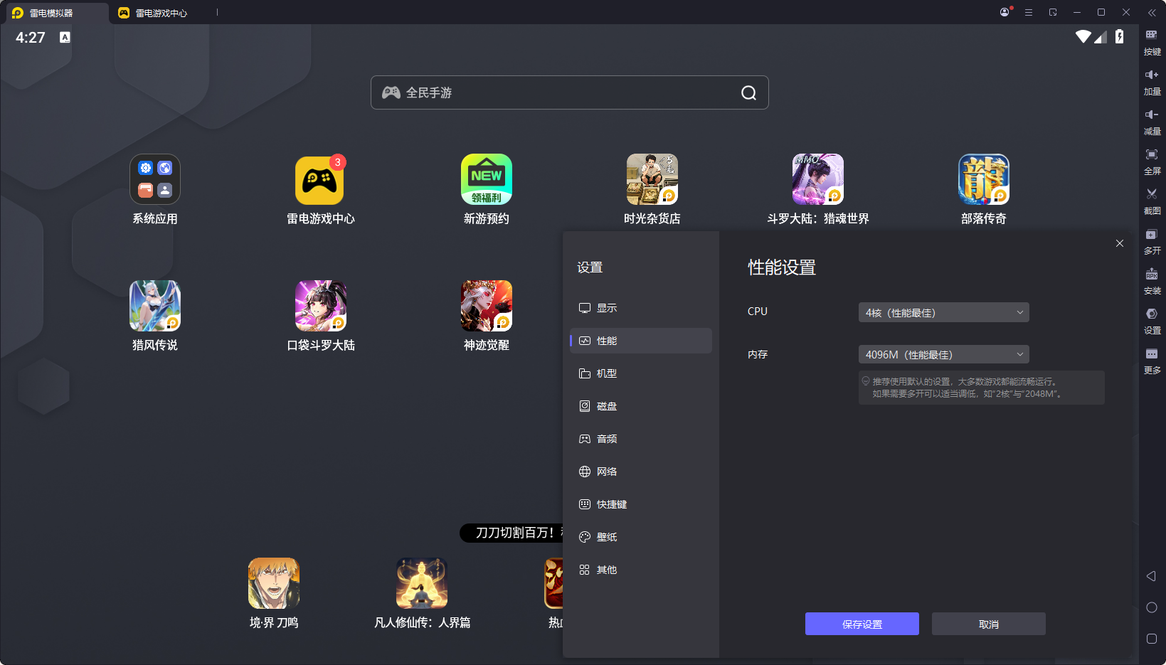Viewport: 1166px width, 665px height.
Task: Close the settings dialog
Action: click(x=1120, y=243)
